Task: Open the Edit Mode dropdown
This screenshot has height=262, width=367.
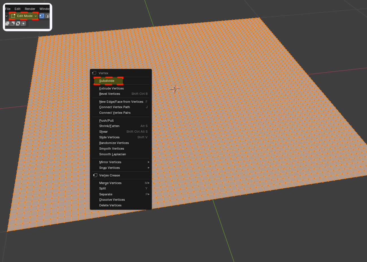Action: [24, 16]
